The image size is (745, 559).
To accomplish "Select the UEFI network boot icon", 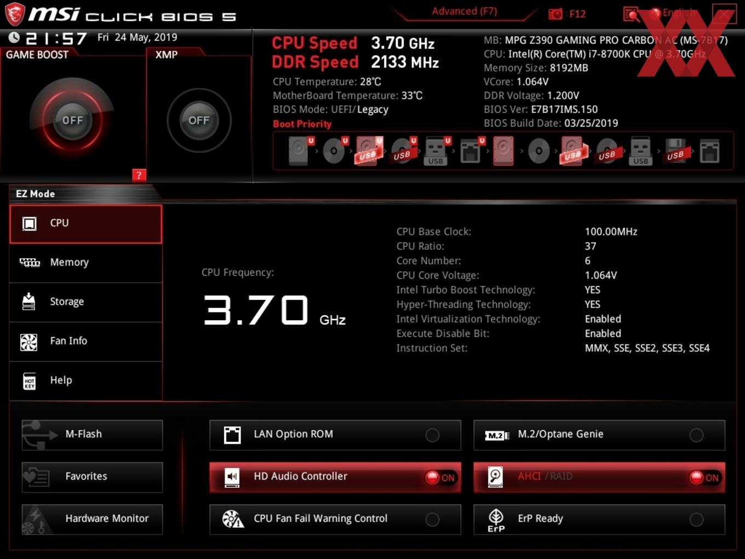I will (x=471, y=151).
